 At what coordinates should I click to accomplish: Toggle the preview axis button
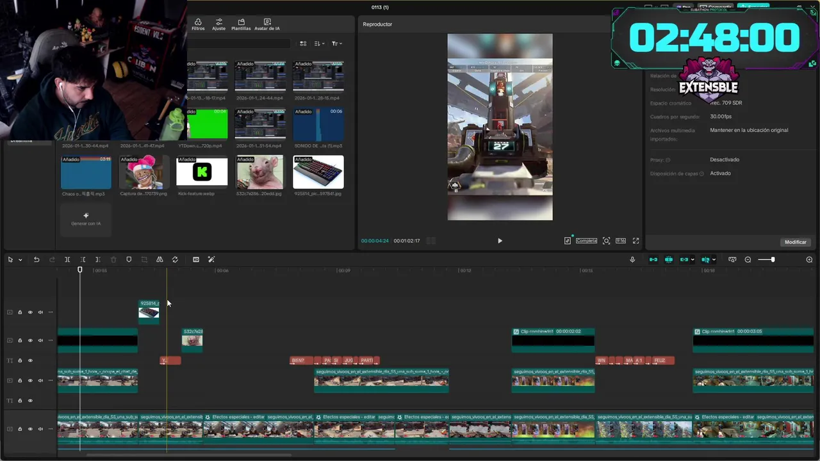705,259
